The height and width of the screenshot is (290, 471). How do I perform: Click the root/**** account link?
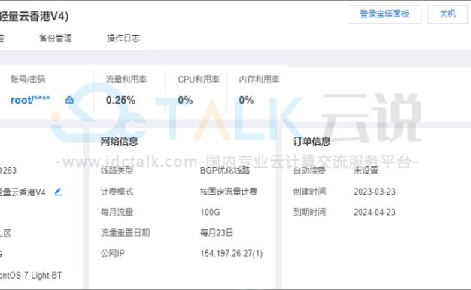[30, 100]
